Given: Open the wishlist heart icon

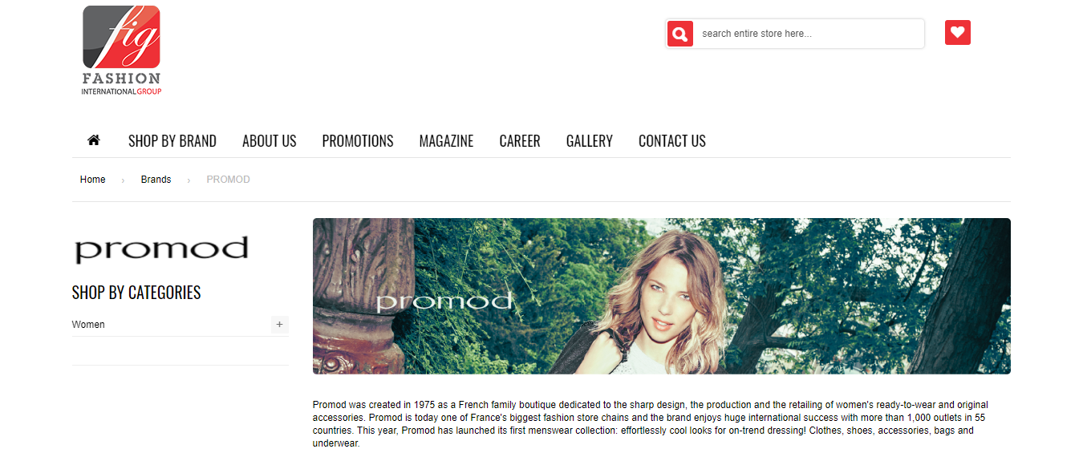Looking at the screenshot, I should point(958,33).
